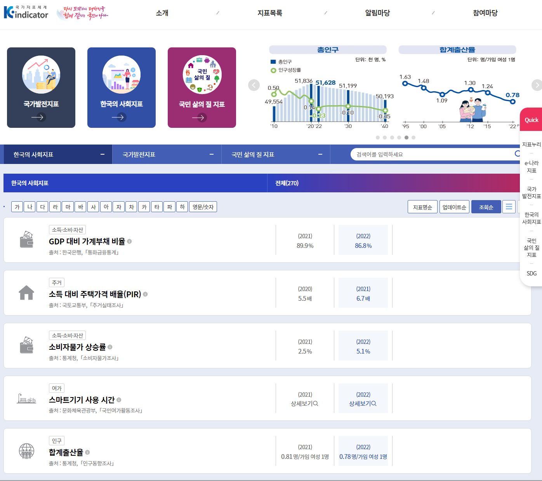Screen dimensions: 542x481
Task: Open the 알림마당 menu
Action: pyautogui.click(x=377, y=13)
